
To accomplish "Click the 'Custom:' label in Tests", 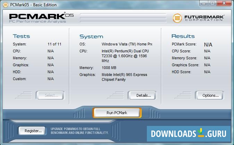I will (x=19, y=79).
